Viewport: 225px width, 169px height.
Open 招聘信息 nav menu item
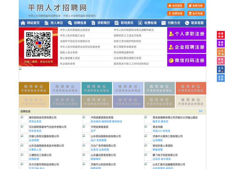(80, 23)
